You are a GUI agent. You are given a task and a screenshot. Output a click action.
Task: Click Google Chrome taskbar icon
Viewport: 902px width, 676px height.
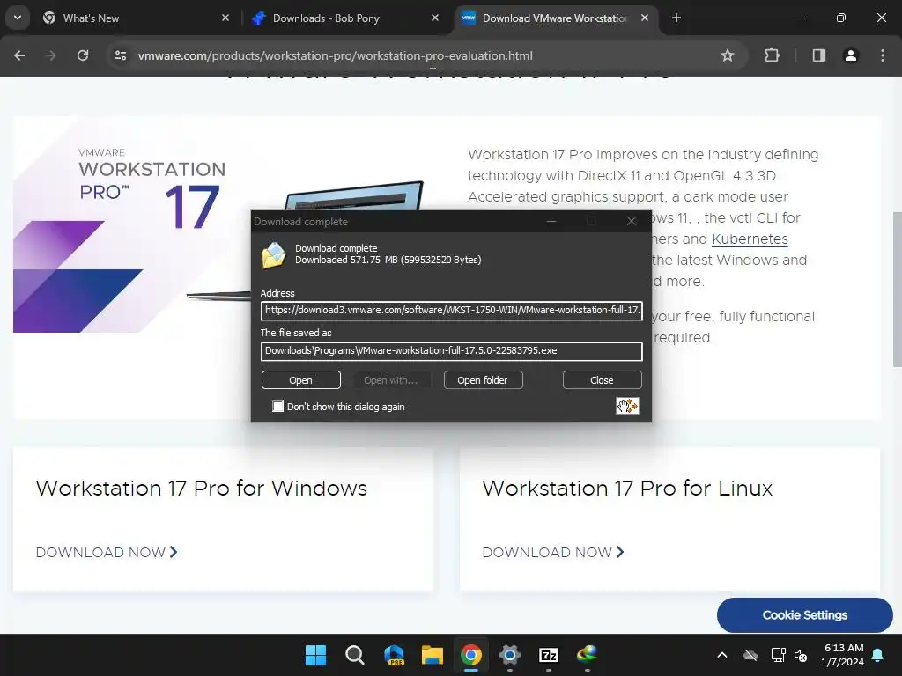pos(470,655)
